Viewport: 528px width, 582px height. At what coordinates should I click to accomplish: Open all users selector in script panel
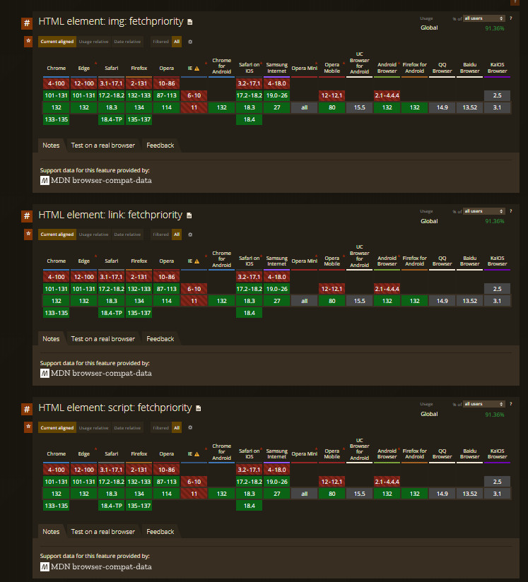[x=483, y=404]
